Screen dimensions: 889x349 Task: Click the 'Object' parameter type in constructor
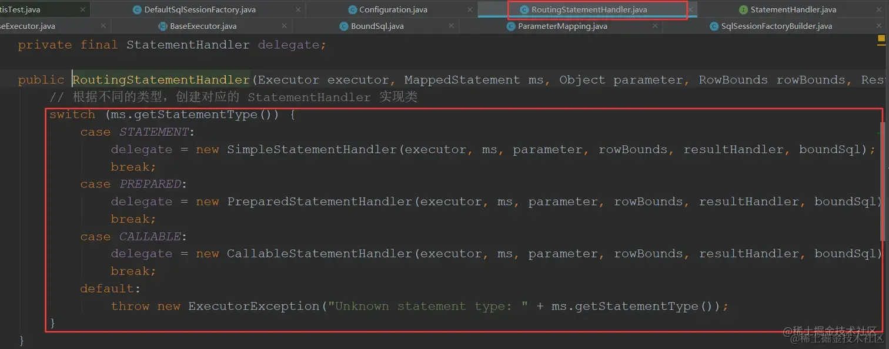582,80
